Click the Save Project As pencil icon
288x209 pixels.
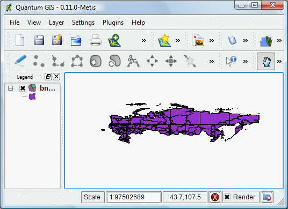[x=57, y=40]
